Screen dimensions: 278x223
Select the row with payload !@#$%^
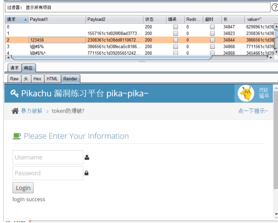[140, 53]
